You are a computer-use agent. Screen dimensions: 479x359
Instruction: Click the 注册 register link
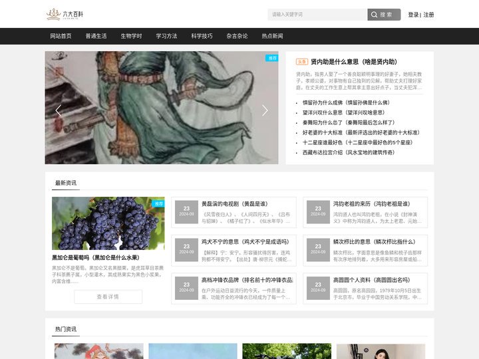click(x=428, y=15)
